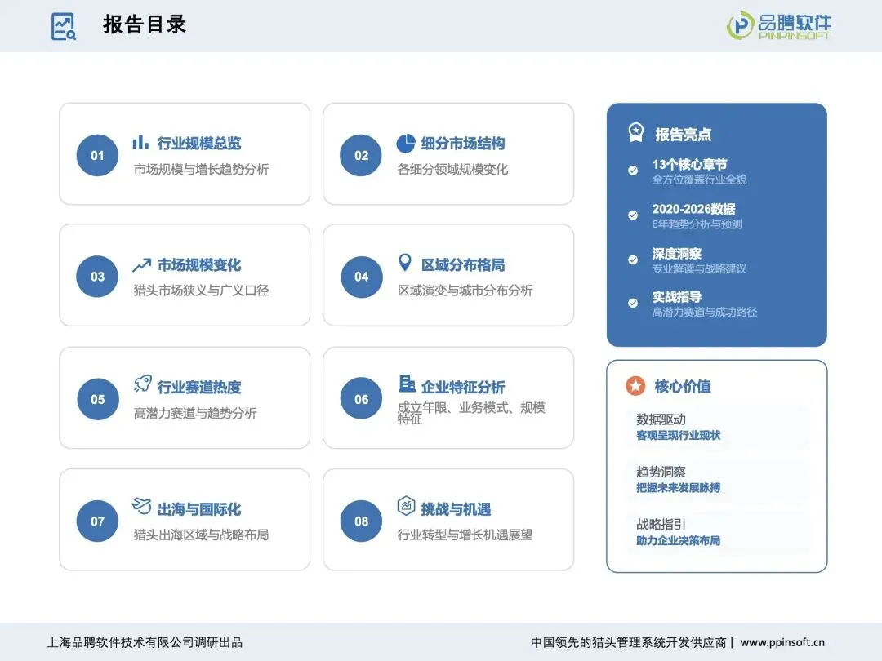Click the 02 number circle
This screenshot has height=661, width=882.
tap(361, 155)
